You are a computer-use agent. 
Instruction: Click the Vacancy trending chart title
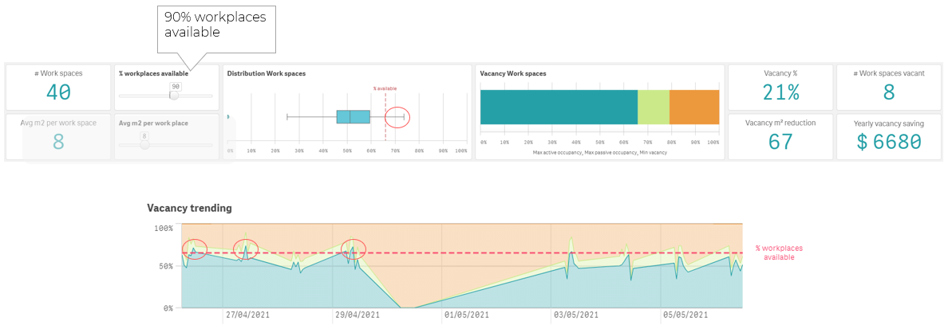tap(189, 208)
